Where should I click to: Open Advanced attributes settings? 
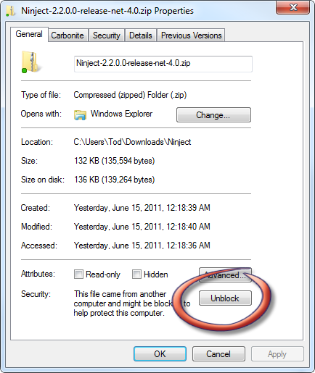(225, 275)
